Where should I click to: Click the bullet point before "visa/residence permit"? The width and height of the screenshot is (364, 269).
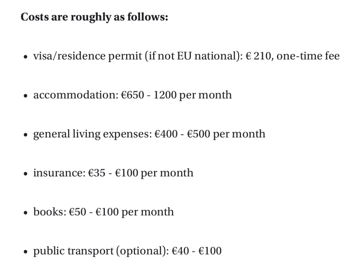(x=25, y=57)
